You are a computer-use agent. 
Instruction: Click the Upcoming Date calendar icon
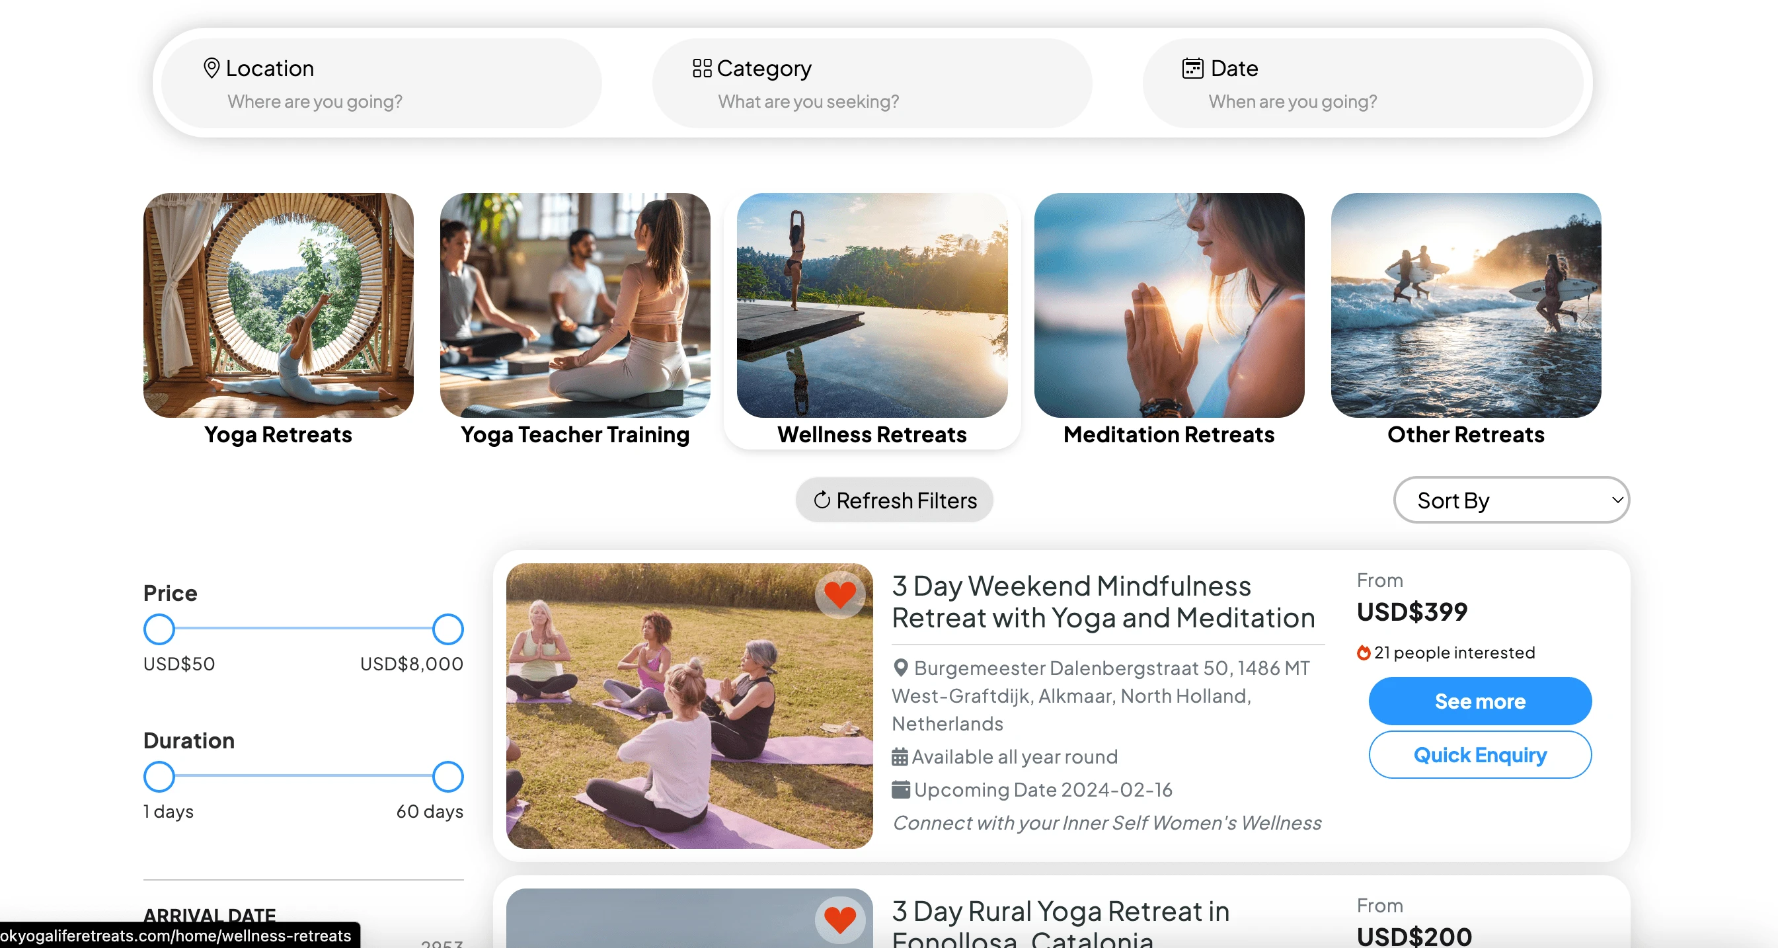coord(900,789)
